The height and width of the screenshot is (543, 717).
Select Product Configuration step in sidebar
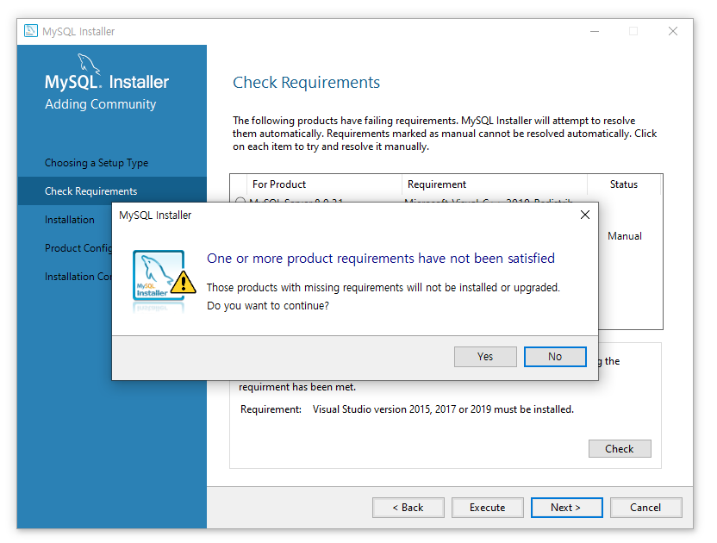[x=78, y=248]
